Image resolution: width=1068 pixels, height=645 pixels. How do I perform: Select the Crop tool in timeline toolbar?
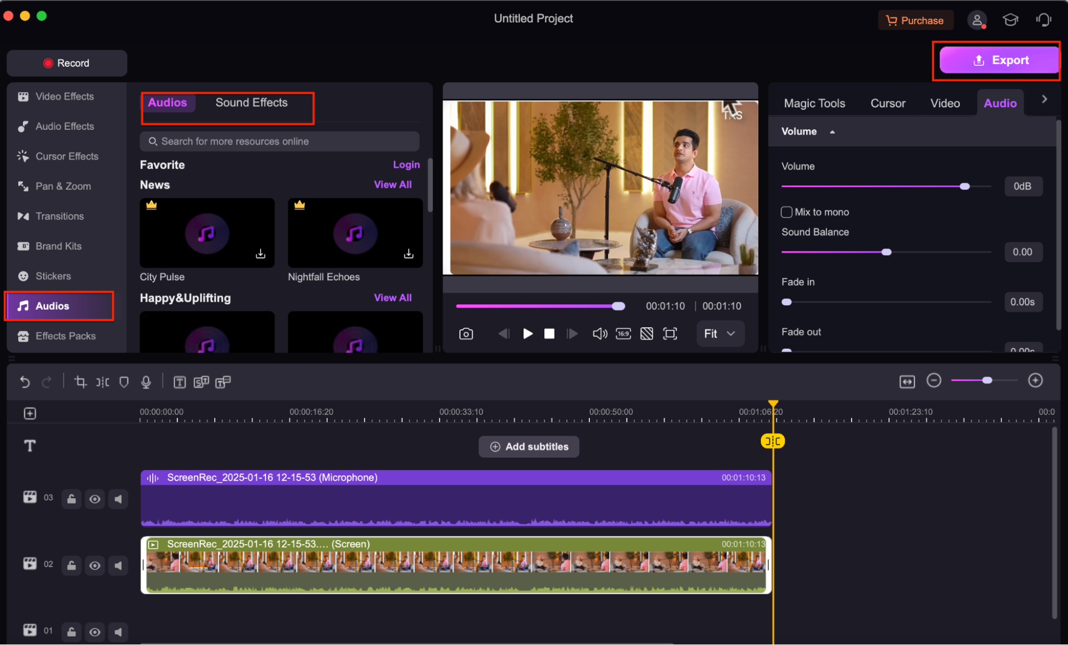click(x=80, y=382)
